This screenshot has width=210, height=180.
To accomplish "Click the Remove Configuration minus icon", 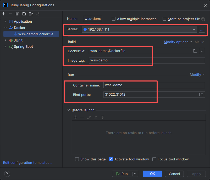I will tap(10, 14).
